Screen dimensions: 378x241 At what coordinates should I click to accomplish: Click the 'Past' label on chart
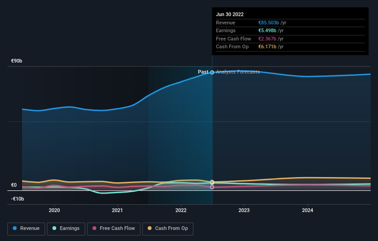click(203, 72)
